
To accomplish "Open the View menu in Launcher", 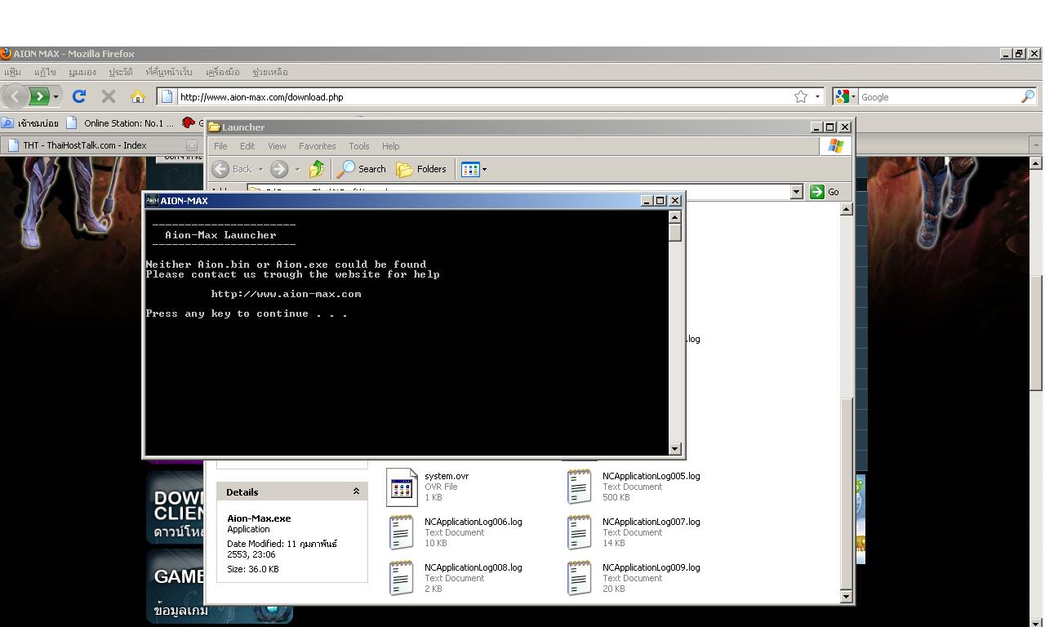I will coord(277,146).
